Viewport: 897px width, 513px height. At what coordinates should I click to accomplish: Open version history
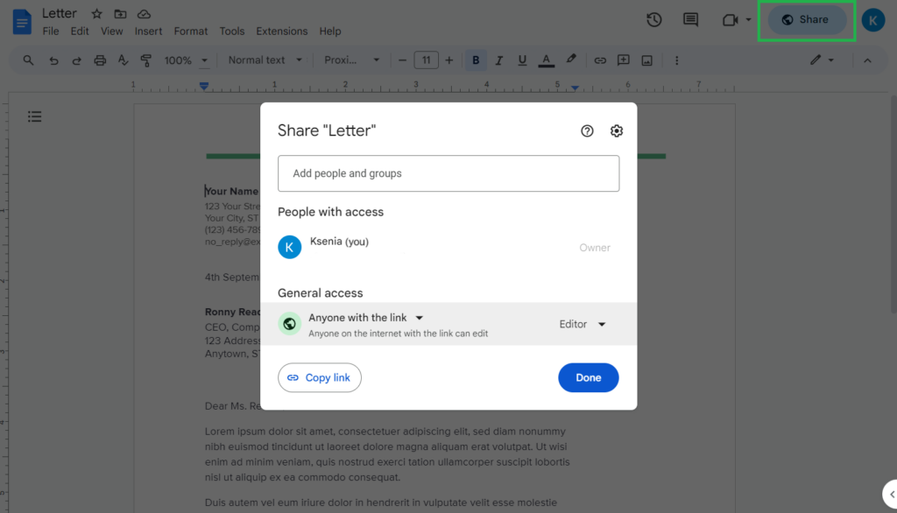click(x=653, y=19)
